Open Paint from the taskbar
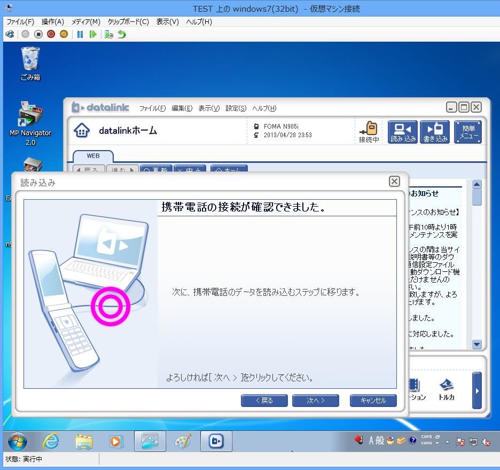 (x=183, y=441)
